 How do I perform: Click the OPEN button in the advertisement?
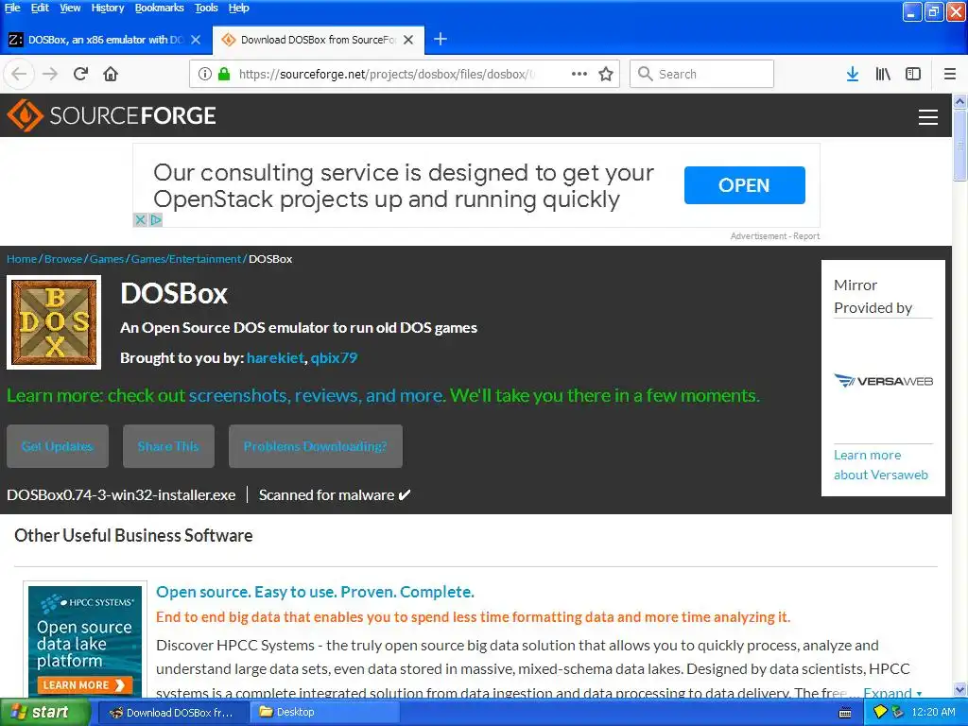coord(744,185)
